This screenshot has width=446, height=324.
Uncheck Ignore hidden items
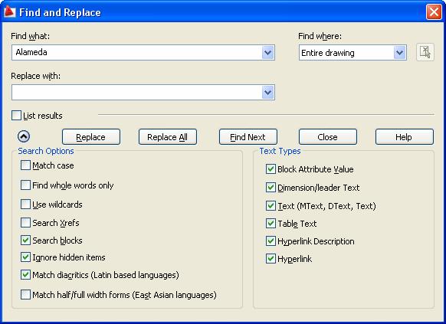point(25,257)
